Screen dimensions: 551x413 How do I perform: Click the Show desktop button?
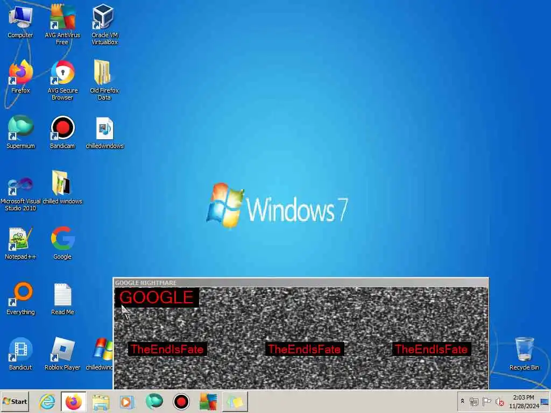[545, 401]
